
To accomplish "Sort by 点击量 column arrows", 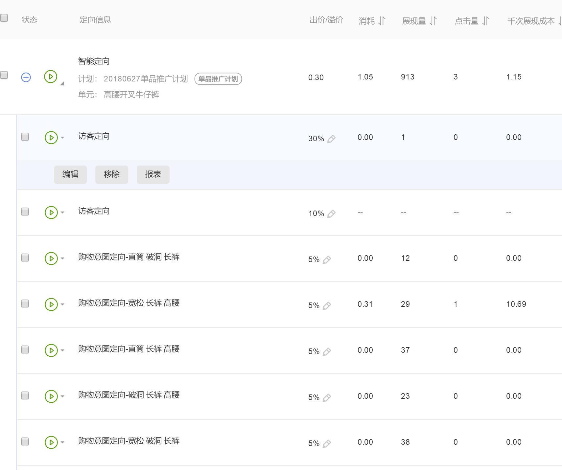I will 485,21.
